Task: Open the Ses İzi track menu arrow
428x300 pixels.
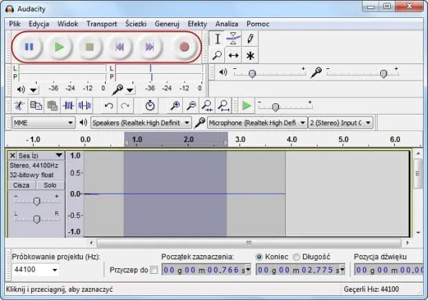Action: 59,155
